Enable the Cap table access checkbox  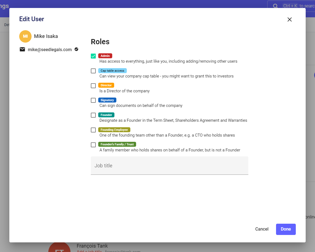pyautogui.click(x=93, y=71)
